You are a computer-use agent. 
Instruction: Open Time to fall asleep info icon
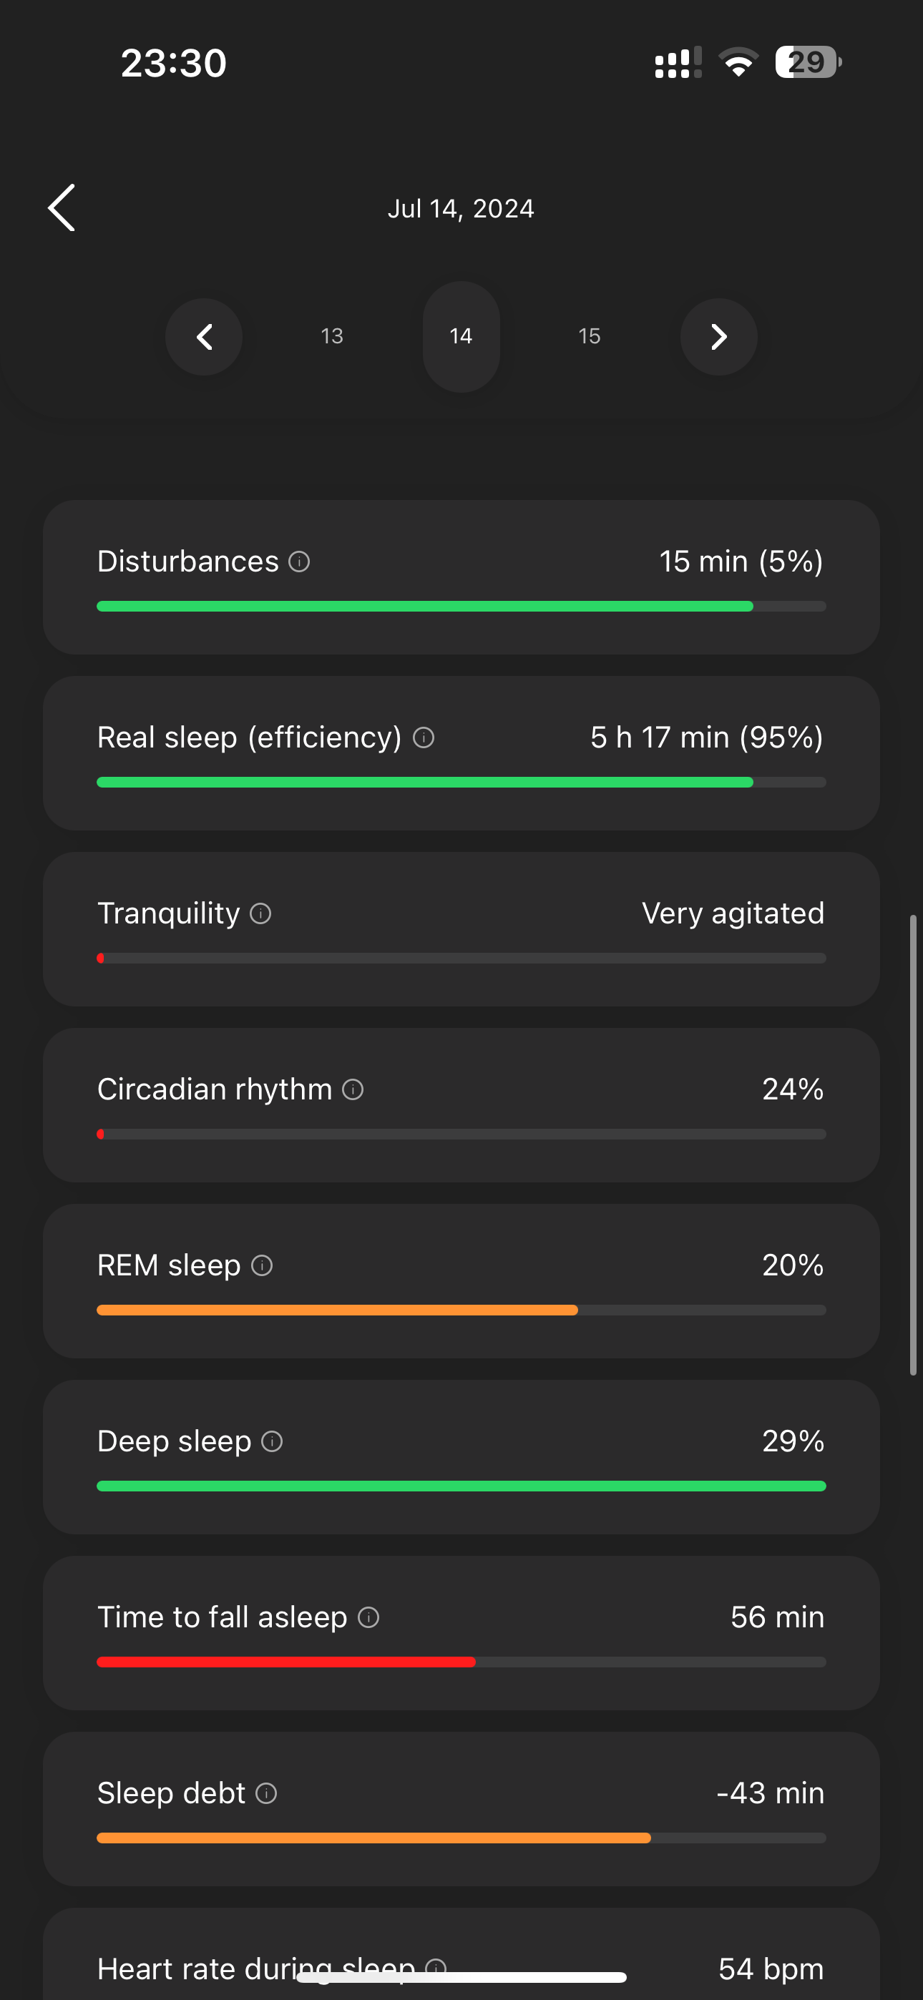[368, 1617]
